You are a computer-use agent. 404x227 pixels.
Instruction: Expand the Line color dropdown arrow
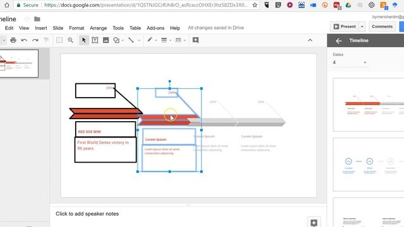156,40
